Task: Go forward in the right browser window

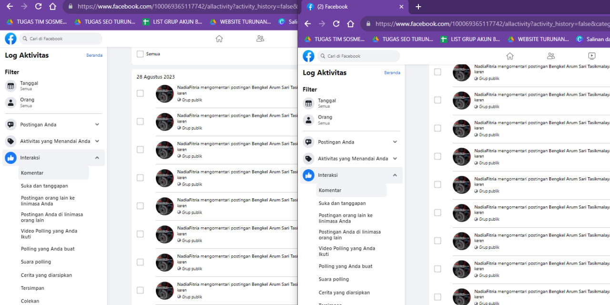Action: (x=322, y=24)
